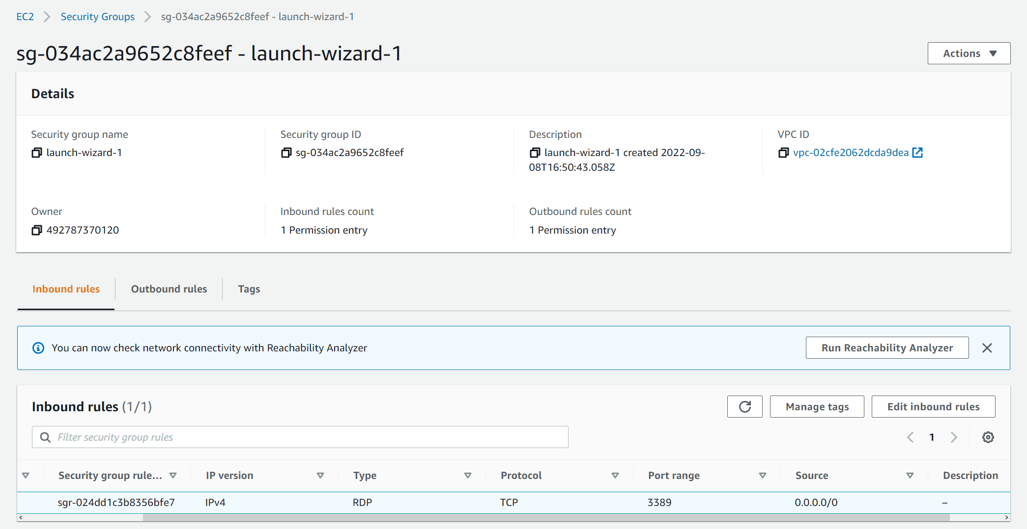Switch to the Outbound rules tab

pos(169,289)
